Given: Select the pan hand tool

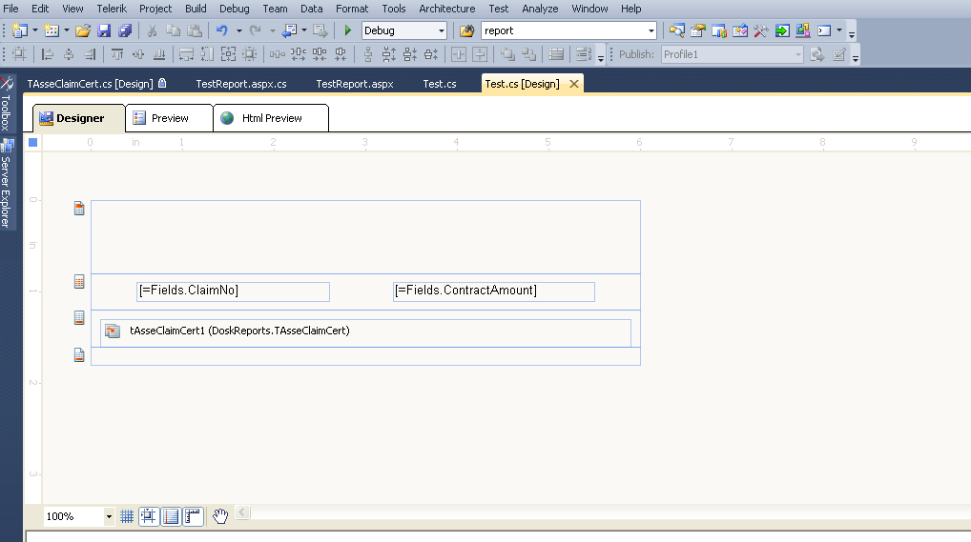Looking at the screenshot, I should [x=220, y=516].
